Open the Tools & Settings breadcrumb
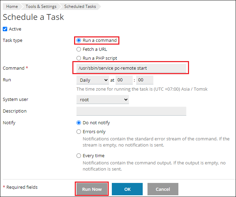The height and width of the screenshot is (197, 236). (41, 7)
